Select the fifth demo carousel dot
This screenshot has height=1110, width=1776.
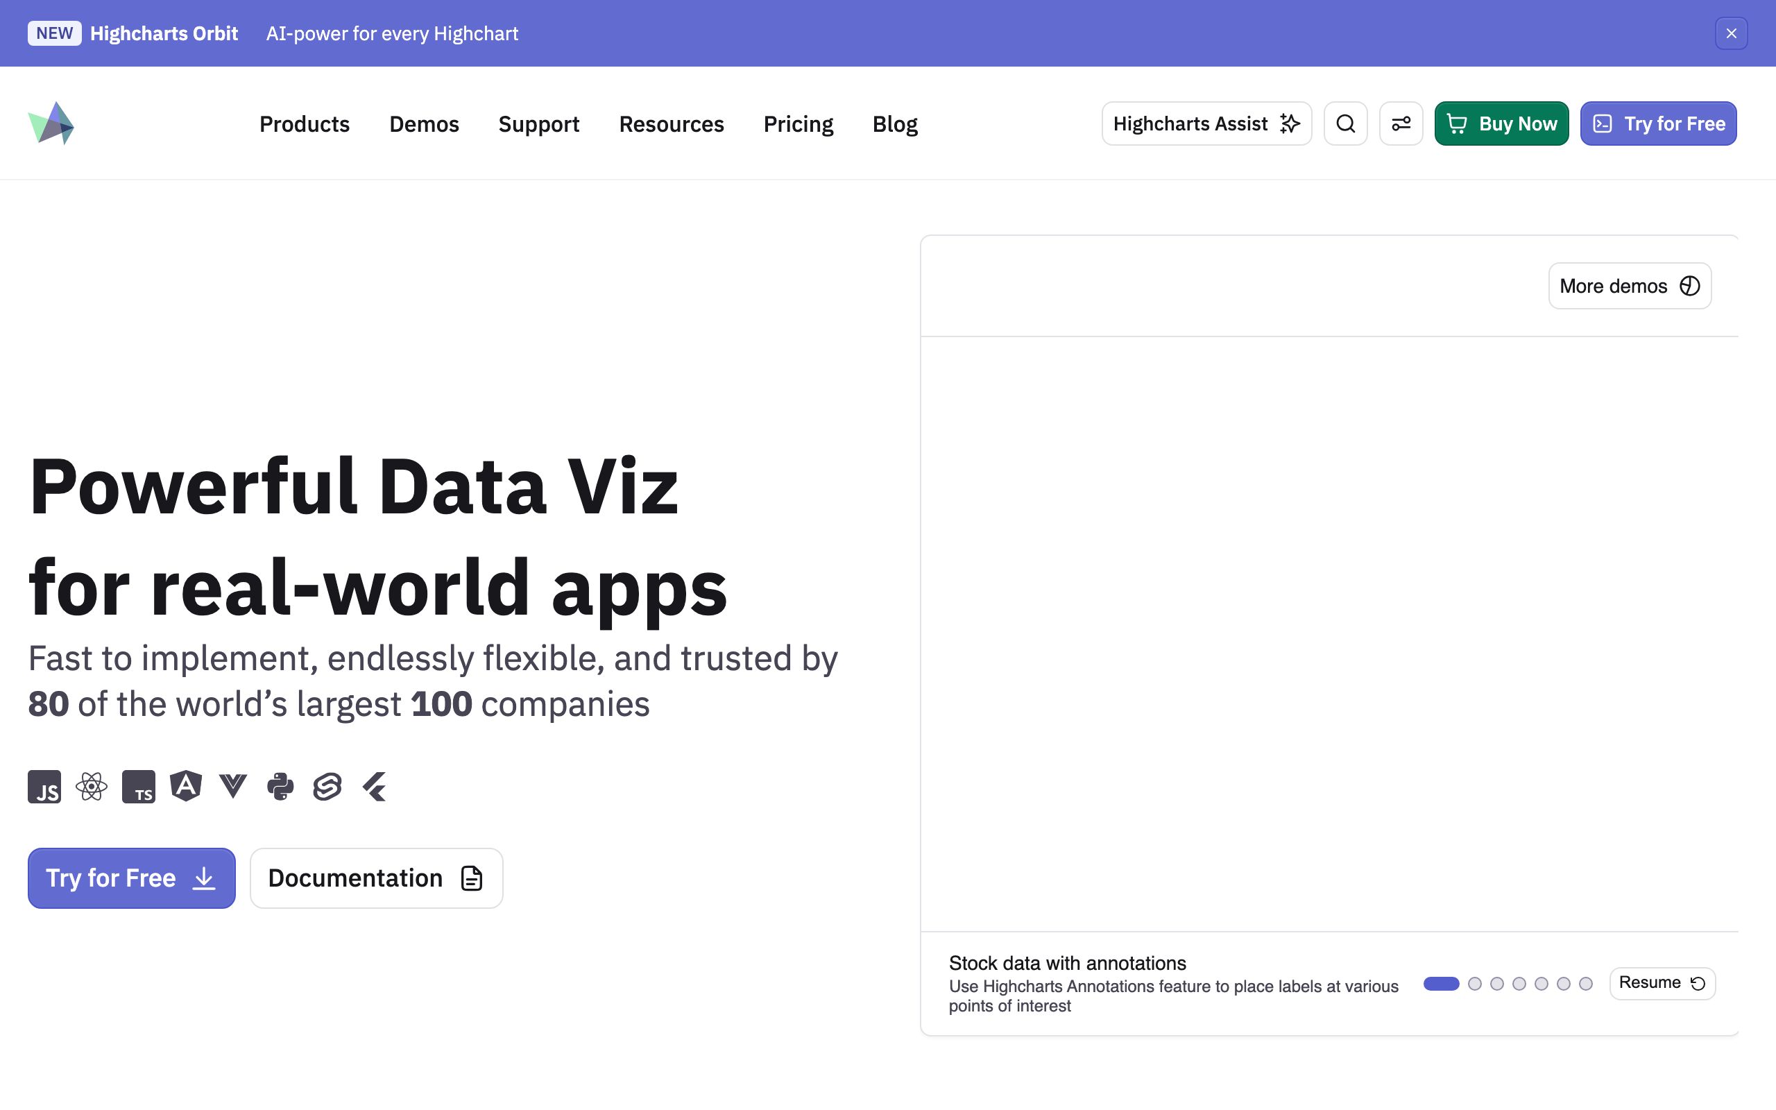tap(1541, 984)
